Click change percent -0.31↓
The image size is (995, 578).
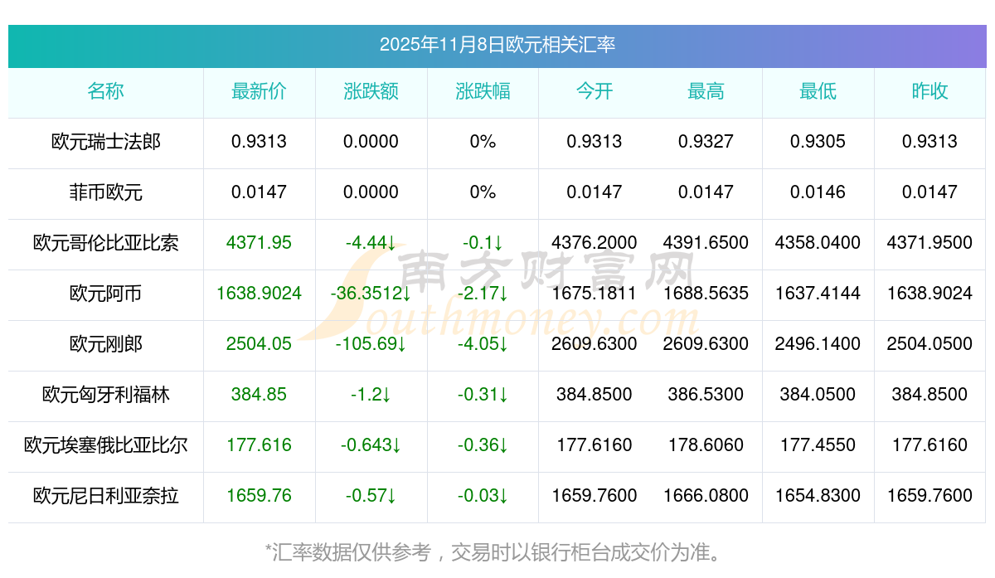click(483, 395)
